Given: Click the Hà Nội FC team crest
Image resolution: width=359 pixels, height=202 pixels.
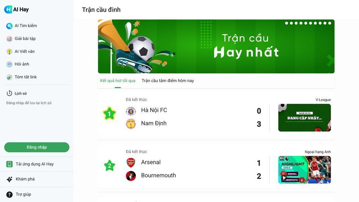Looking at the screenshot, I should 131,111.
